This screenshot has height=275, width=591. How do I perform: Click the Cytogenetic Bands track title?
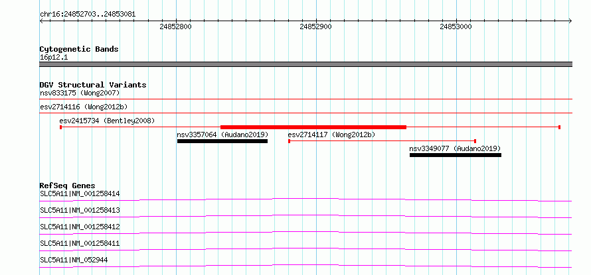click(79, 49)
